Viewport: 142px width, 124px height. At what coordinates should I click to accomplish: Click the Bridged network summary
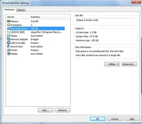point(34,39)
